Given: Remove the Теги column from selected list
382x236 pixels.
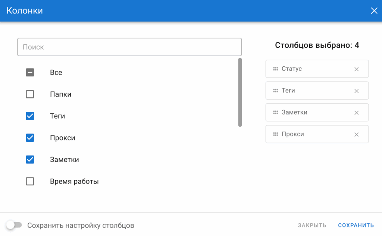Looking at the screenshot, I should [356, 91].
